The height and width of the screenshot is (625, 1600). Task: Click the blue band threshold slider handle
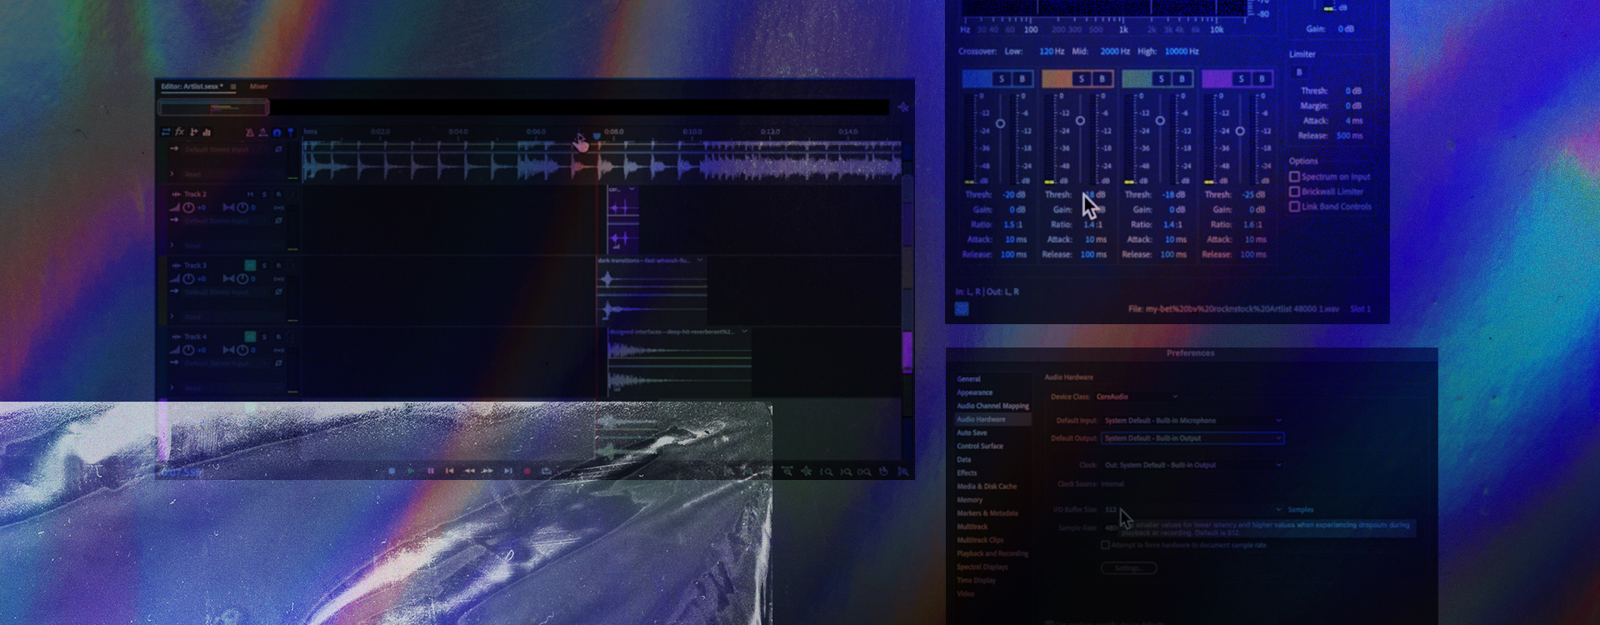coord(1000,123)
